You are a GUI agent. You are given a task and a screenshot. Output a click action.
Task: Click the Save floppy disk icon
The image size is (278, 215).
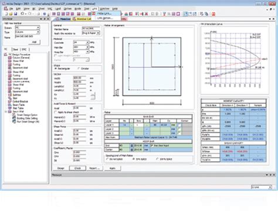[16, 14]
